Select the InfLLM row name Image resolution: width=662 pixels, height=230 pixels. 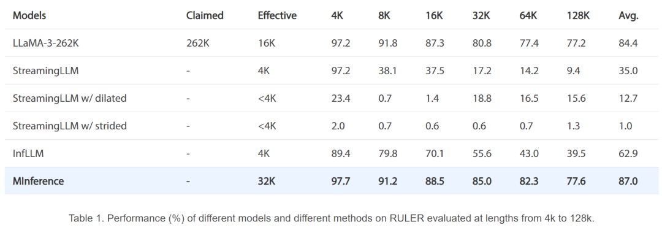28,153
